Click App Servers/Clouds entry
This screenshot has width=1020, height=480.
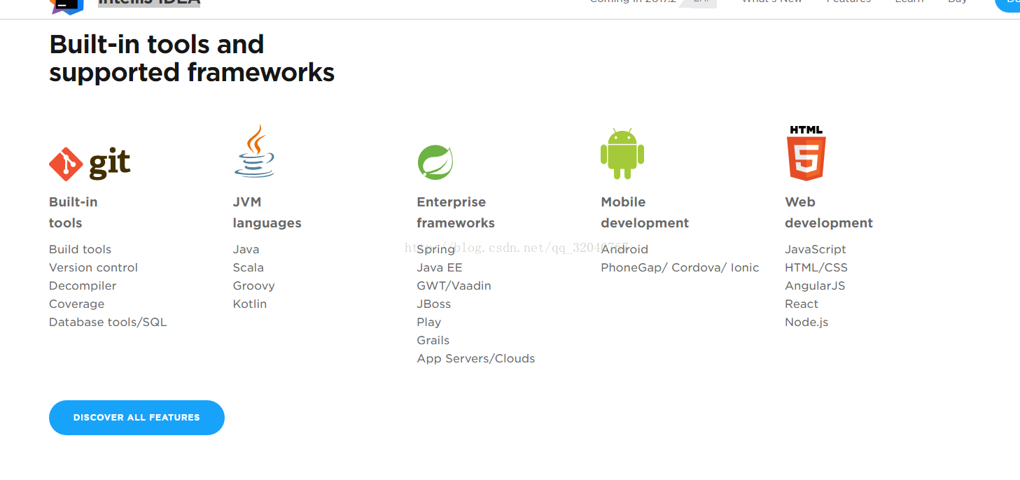(x=476, y=358)
